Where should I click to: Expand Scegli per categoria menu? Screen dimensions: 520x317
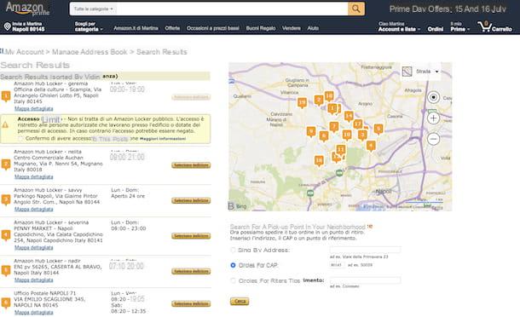(x=89, y=26)
